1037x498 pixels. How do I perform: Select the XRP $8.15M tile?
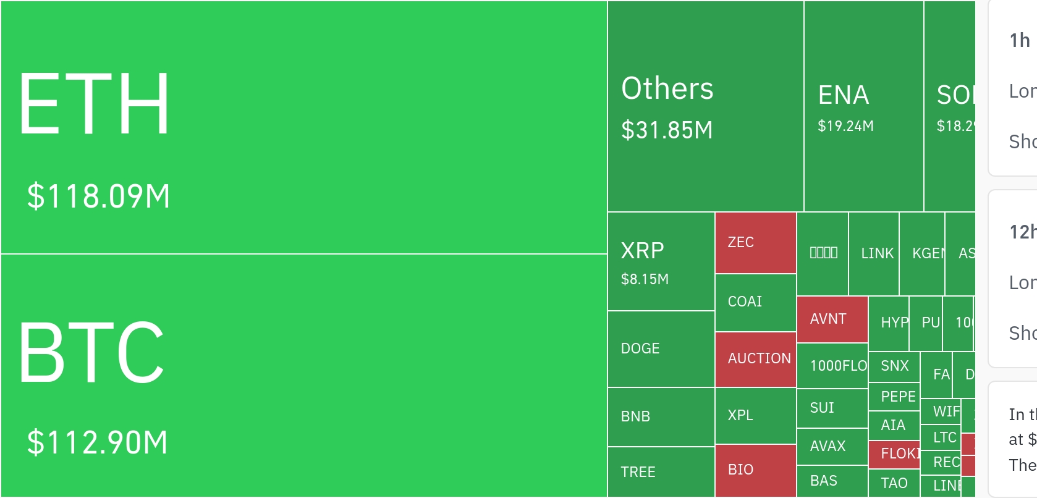click(x=661, y=261)
